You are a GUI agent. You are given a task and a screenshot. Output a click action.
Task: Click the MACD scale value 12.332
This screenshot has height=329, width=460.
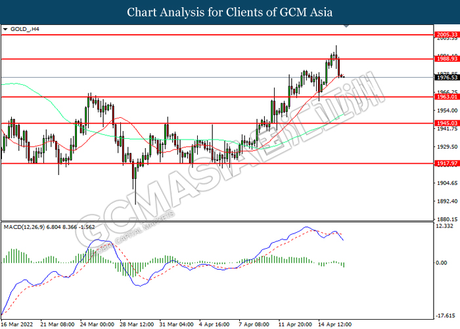445,226
